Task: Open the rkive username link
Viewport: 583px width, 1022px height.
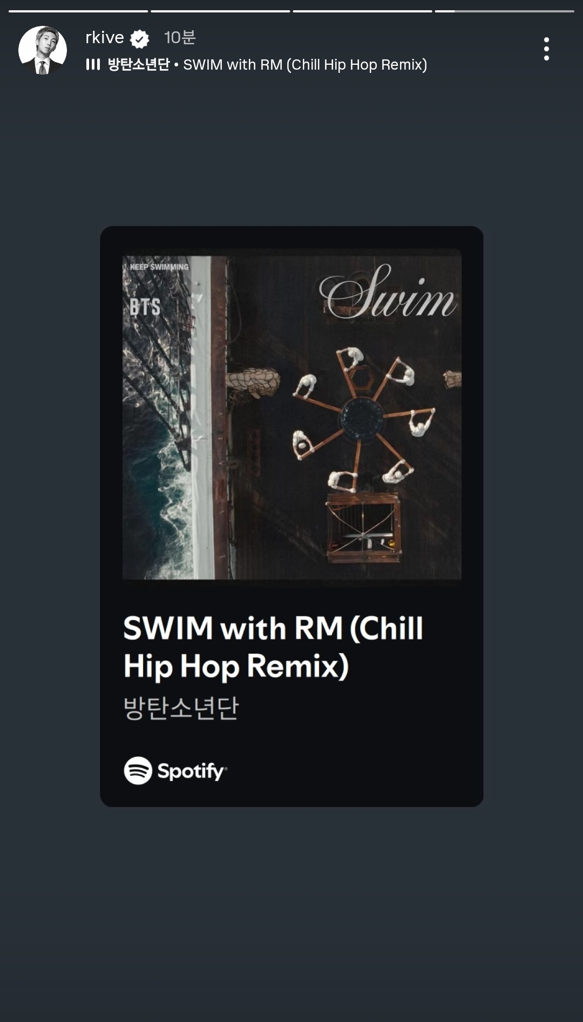Action: pos(105,38)
